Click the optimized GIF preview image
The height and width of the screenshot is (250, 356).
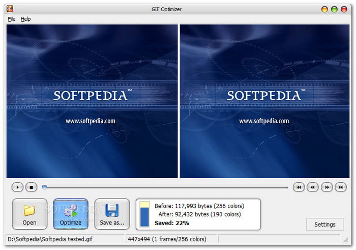click(x=265, y=101)
